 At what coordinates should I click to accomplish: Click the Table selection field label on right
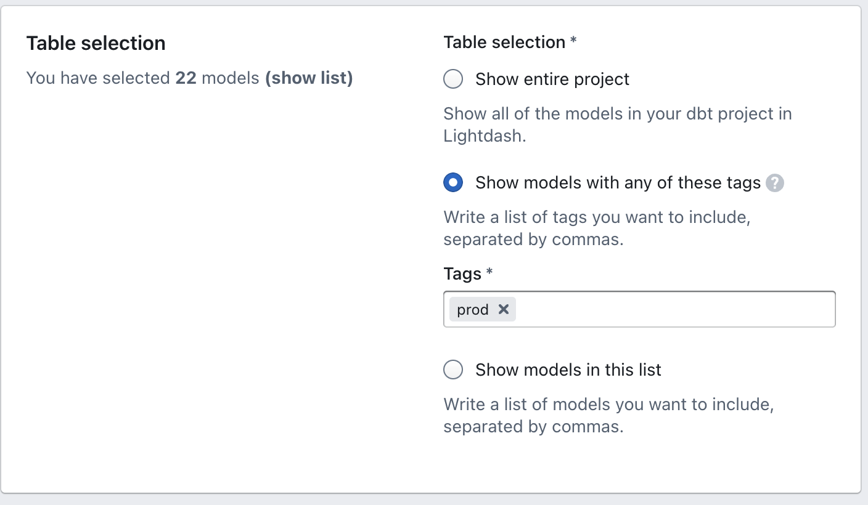pyautogui.click(x=504, y=42)
